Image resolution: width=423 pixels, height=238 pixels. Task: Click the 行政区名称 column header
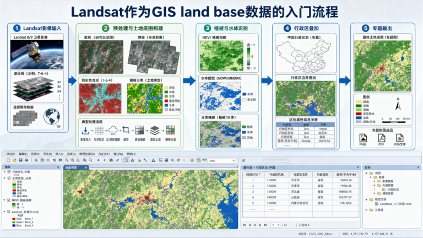301,174
